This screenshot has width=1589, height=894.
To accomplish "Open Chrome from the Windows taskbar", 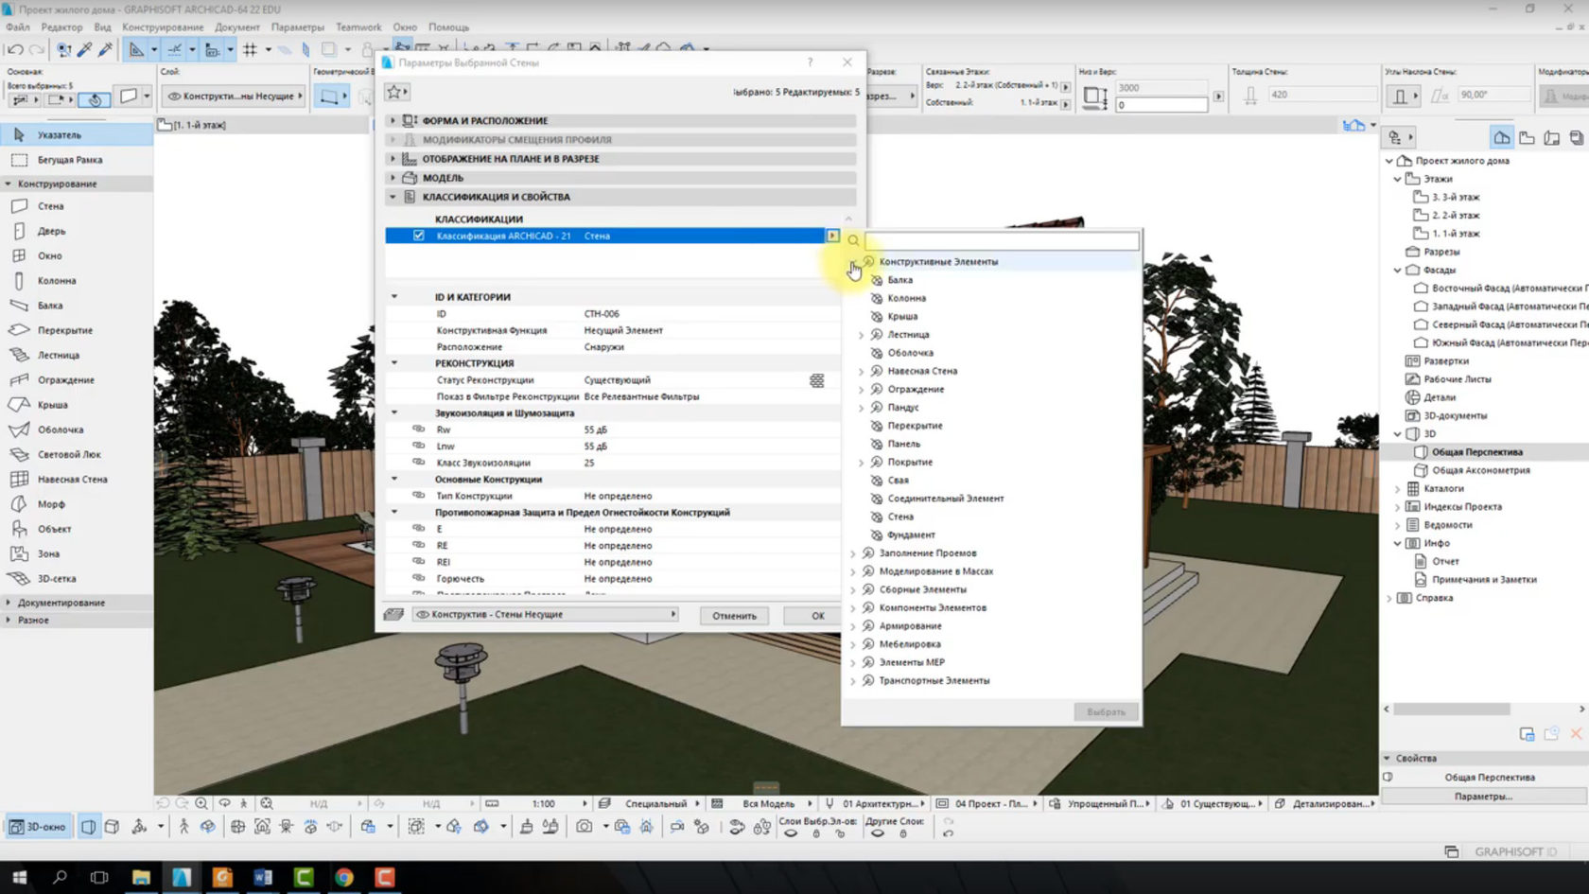I will [x=344, y=877].
